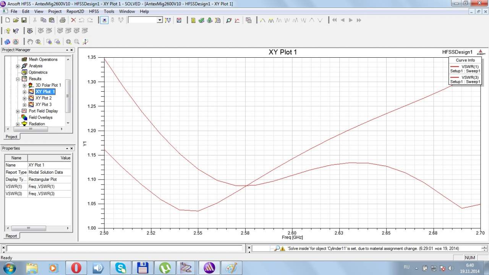
Task: Click the red Delete X icon
Action: 73,20
